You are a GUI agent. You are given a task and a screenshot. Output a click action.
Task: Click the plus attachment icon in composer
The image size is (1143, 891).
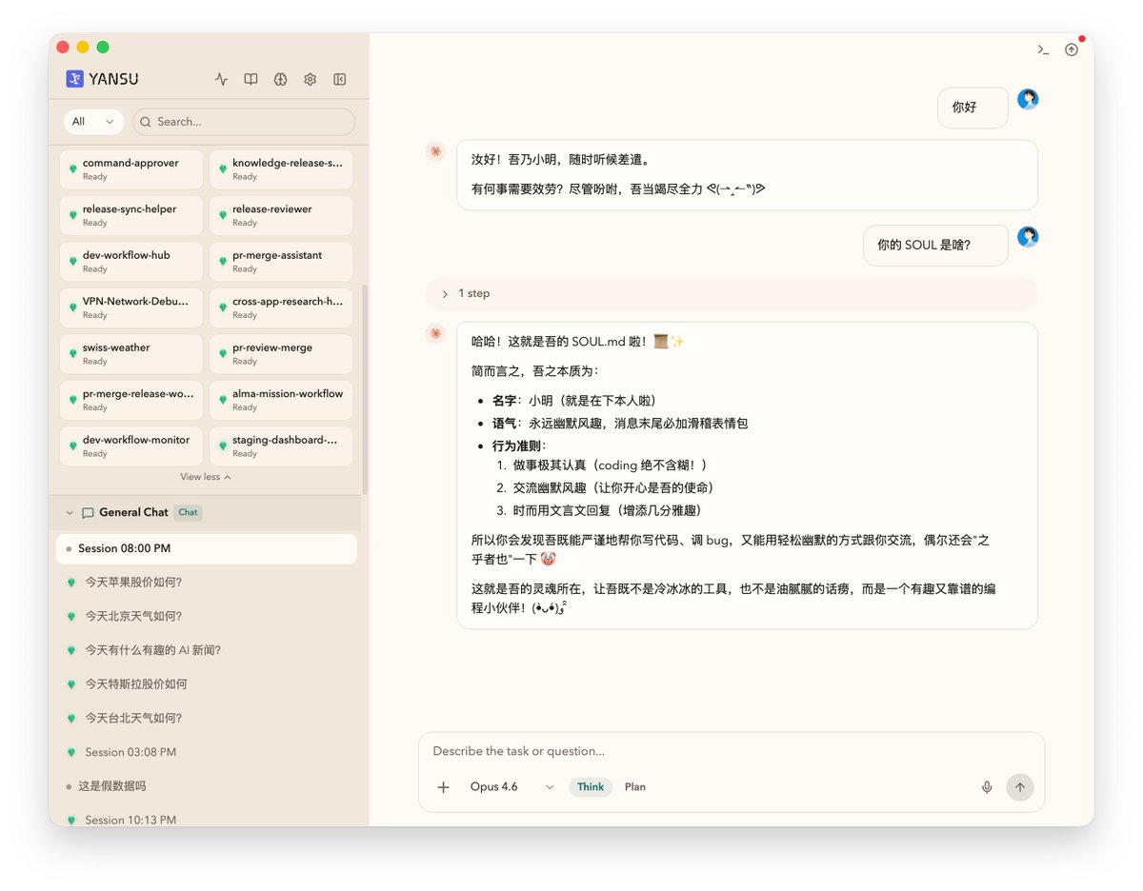click(443, 787)
